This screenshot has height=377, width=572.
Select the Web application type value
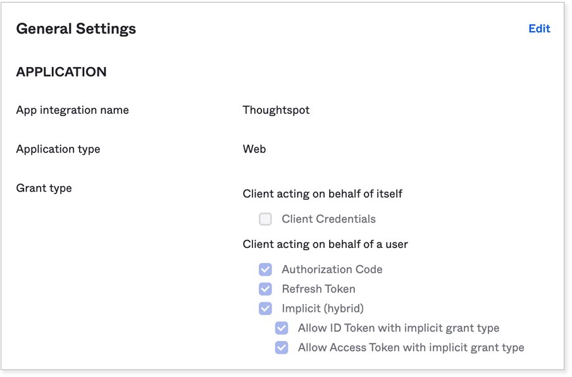pyautogui.click(x=254, y=149)
